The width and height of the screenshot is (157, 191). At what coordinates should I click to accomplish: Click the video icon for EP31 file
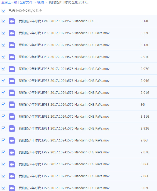tap(12, 128)
